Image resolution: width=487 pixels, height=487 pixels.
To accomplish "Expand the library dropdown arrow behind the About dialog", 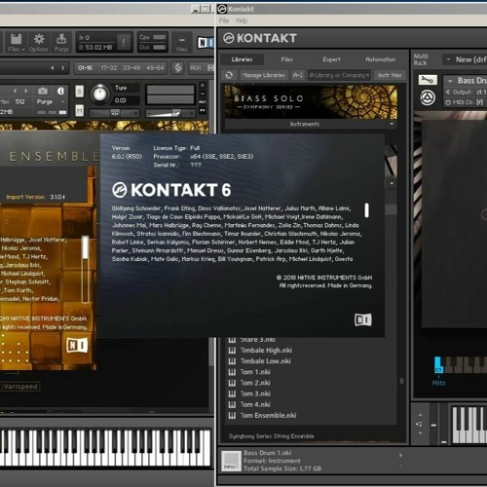I will 392,183.
